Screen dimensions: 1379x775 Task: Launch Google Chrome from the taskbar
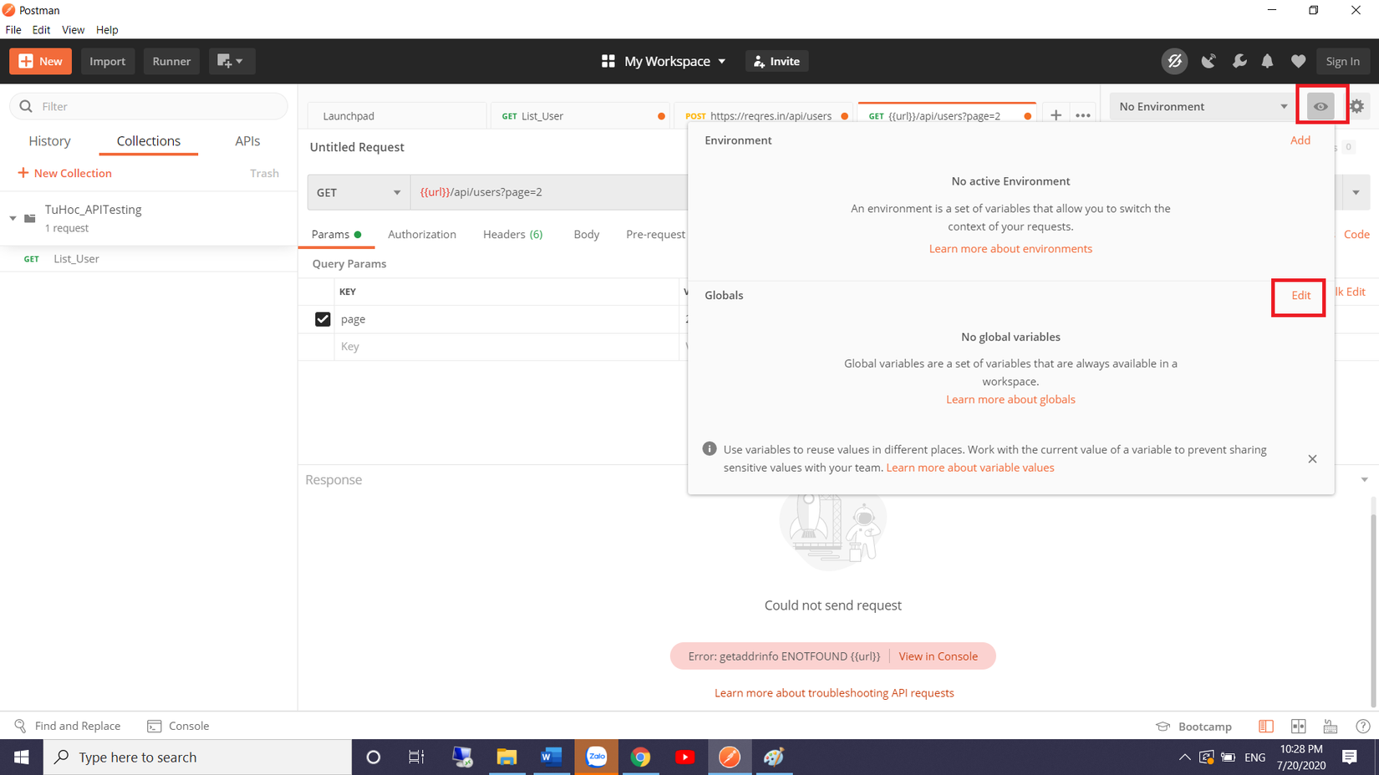pos(640,757)
